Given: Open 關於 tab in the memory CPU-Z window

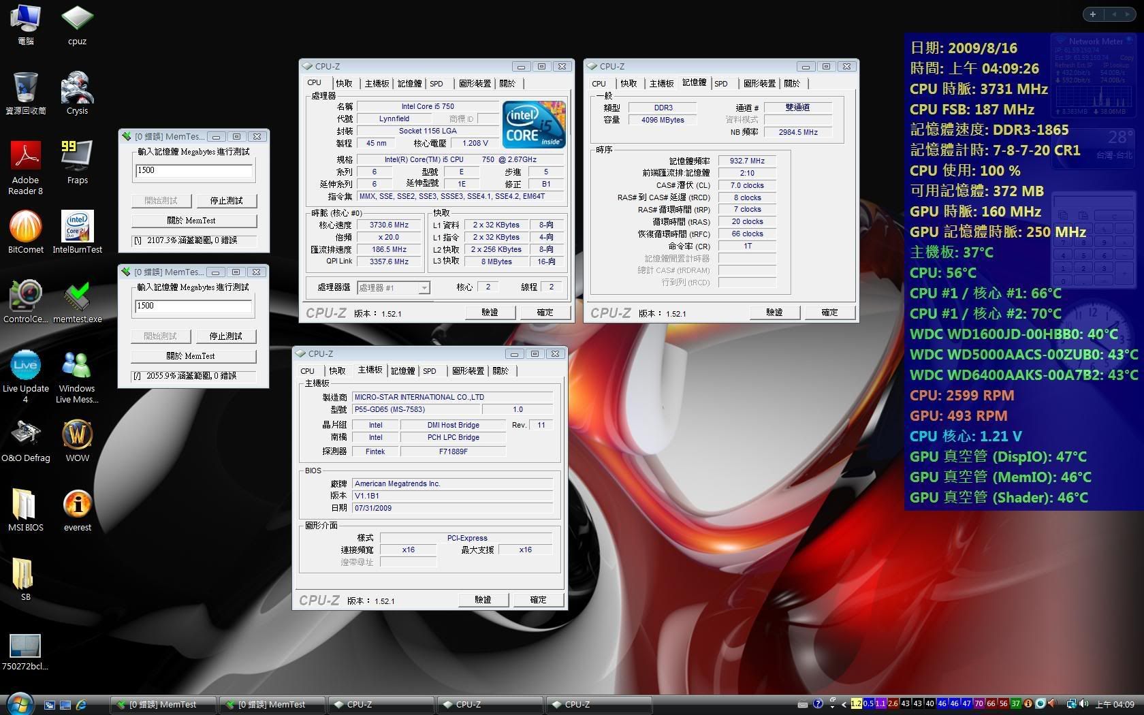Looking at the screenshot, I should [x=792, y=84].
